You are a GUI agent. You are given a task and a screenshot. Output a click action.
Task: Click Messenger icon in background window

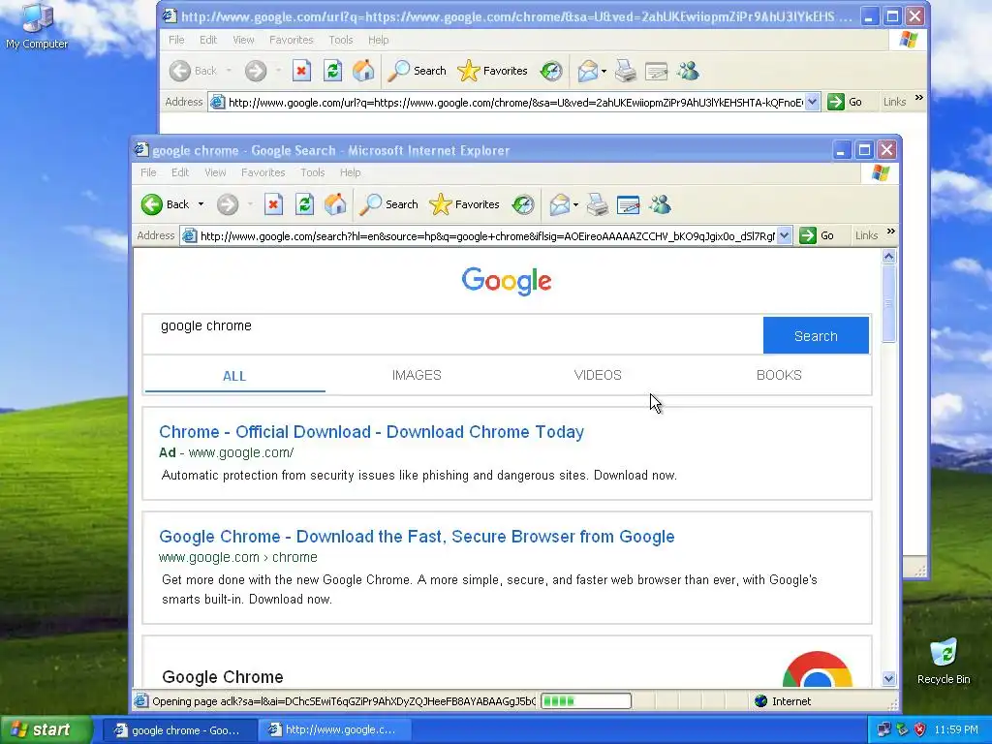click(x=688, y=71)
